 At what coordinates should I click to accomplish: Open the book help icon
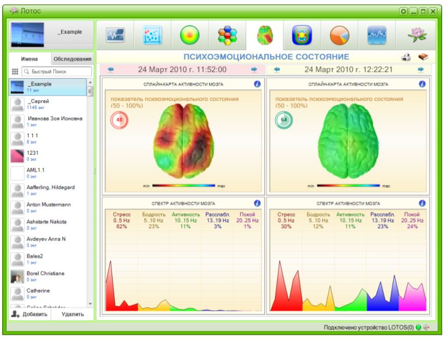pos(423,57)
